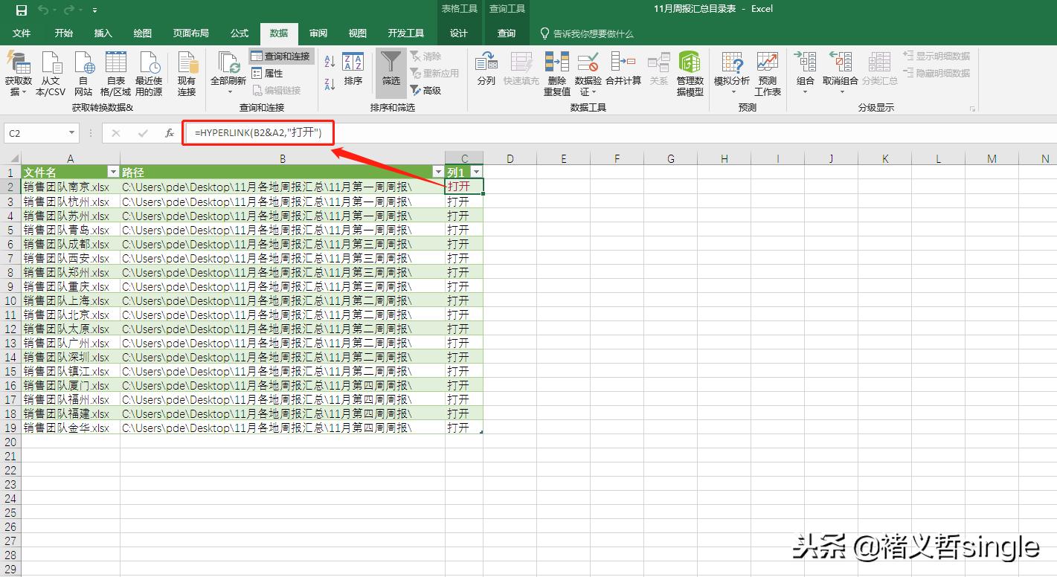Switch to the 公式 ribbon tab

pyautogui.click(x=240, y=33)
